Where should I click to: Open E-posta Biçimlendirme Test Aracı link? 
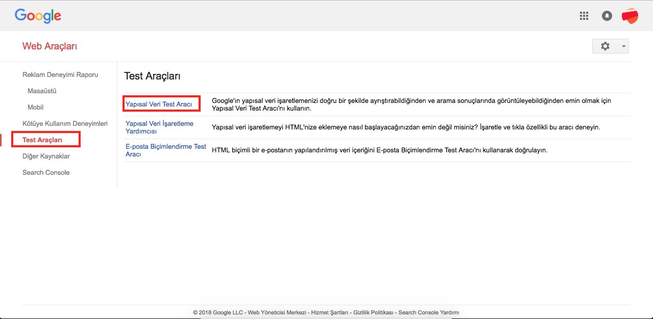click(166, 150)
